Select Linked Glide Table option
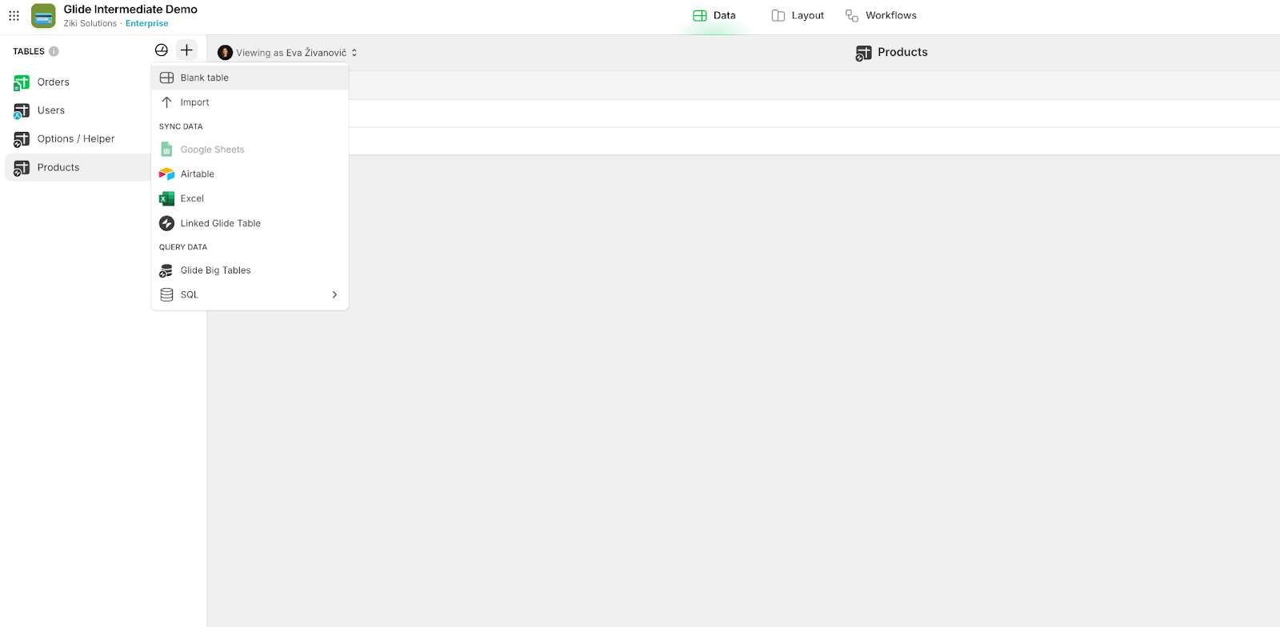The height and width of the screenshot is (627, 1280). tap(250, 223)
